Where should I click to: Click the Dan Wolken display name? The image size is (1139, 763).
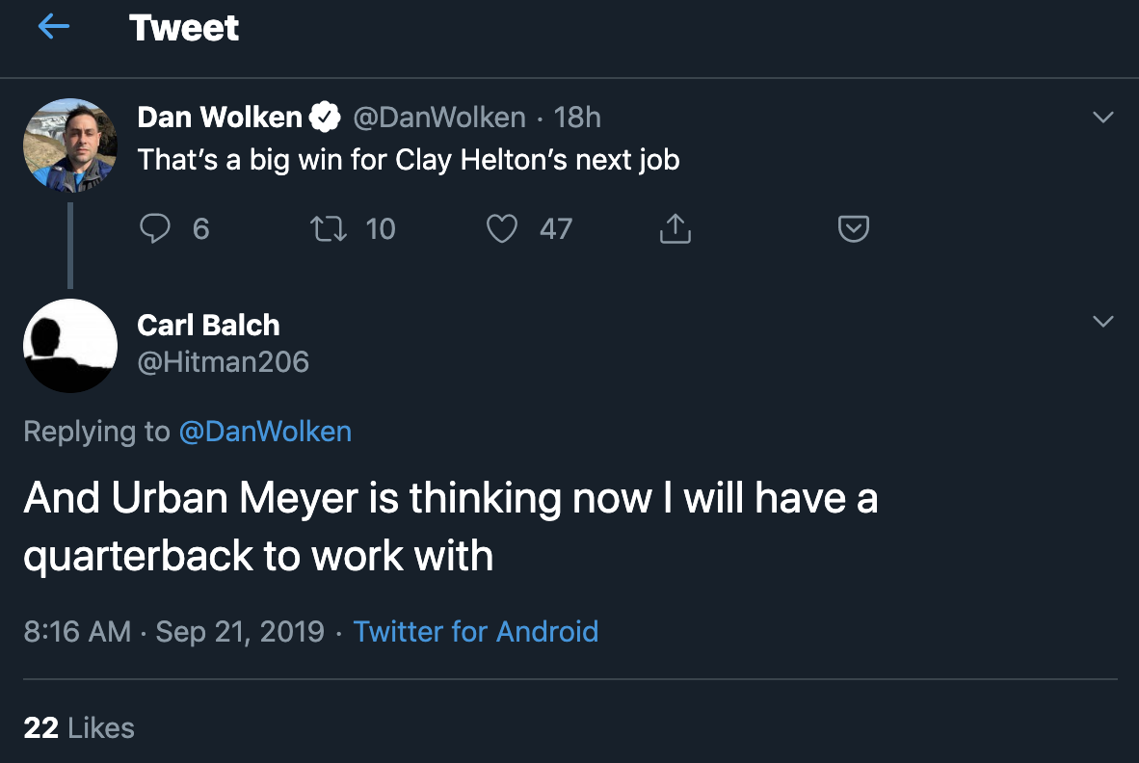220,117
